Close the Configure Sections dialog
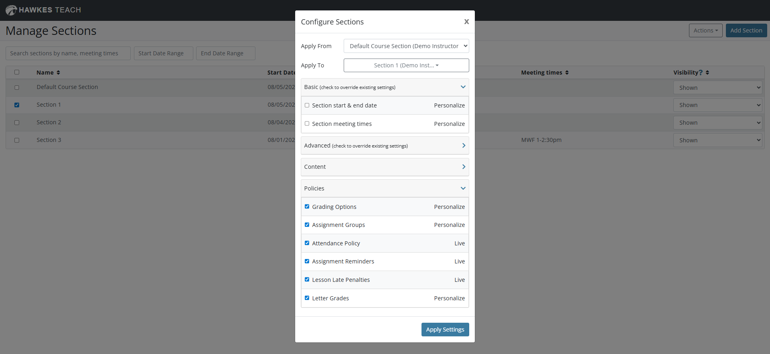The height and width of the screenshot is (354, 770). pyautogui.click(x=466, y=22)
